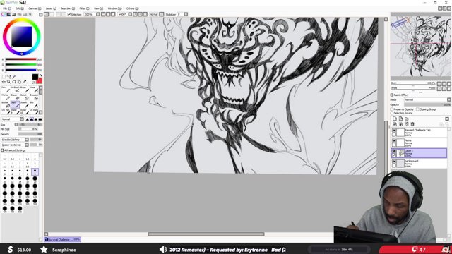The height and width of the screenshot is (254, 452).
Task: Select the Reward Challenge Tag layer
Action: coord(420,133)
